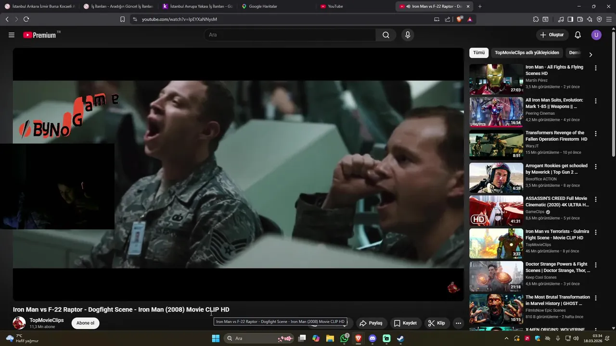Click the taskbar Ara search box
This screenshot has width=616, height=346.
tap(259, 338)
